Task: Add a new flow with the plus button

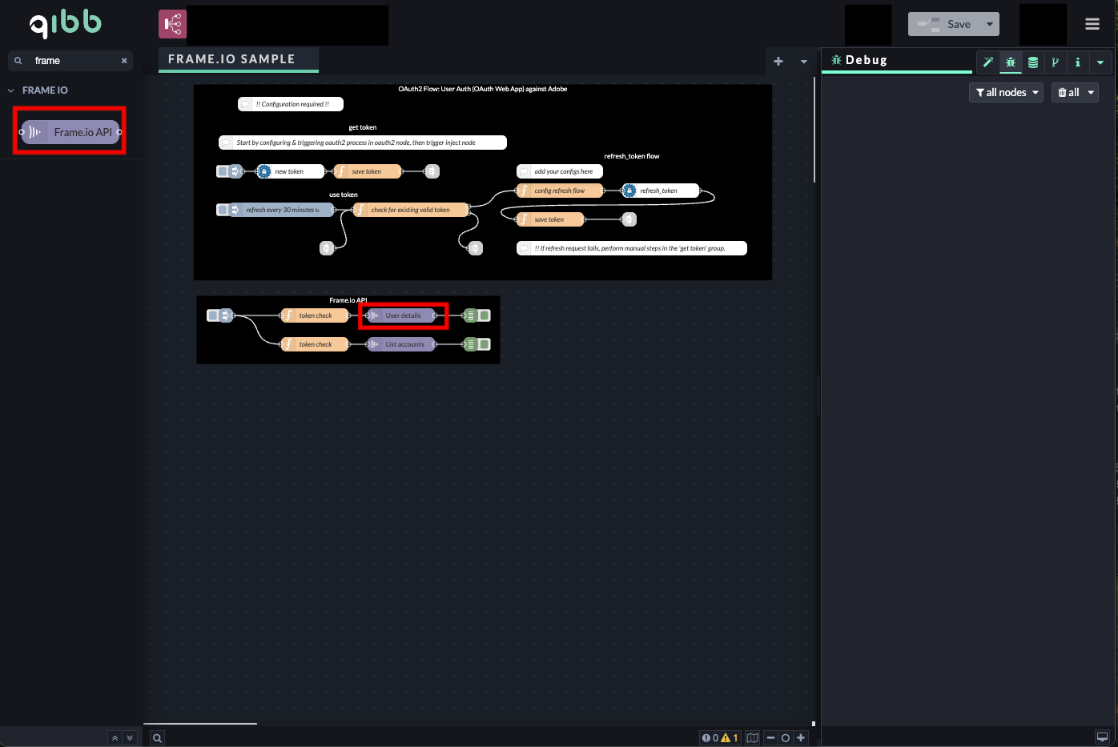Action: tap(778, 60)
